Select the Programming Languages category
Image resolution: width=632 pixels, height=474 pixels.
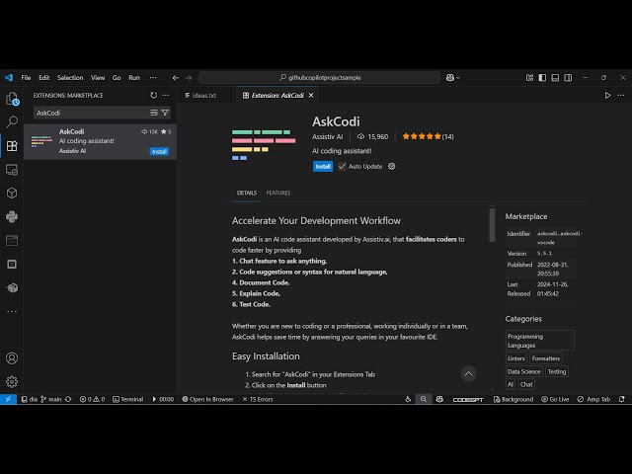[x=540, y=341]
